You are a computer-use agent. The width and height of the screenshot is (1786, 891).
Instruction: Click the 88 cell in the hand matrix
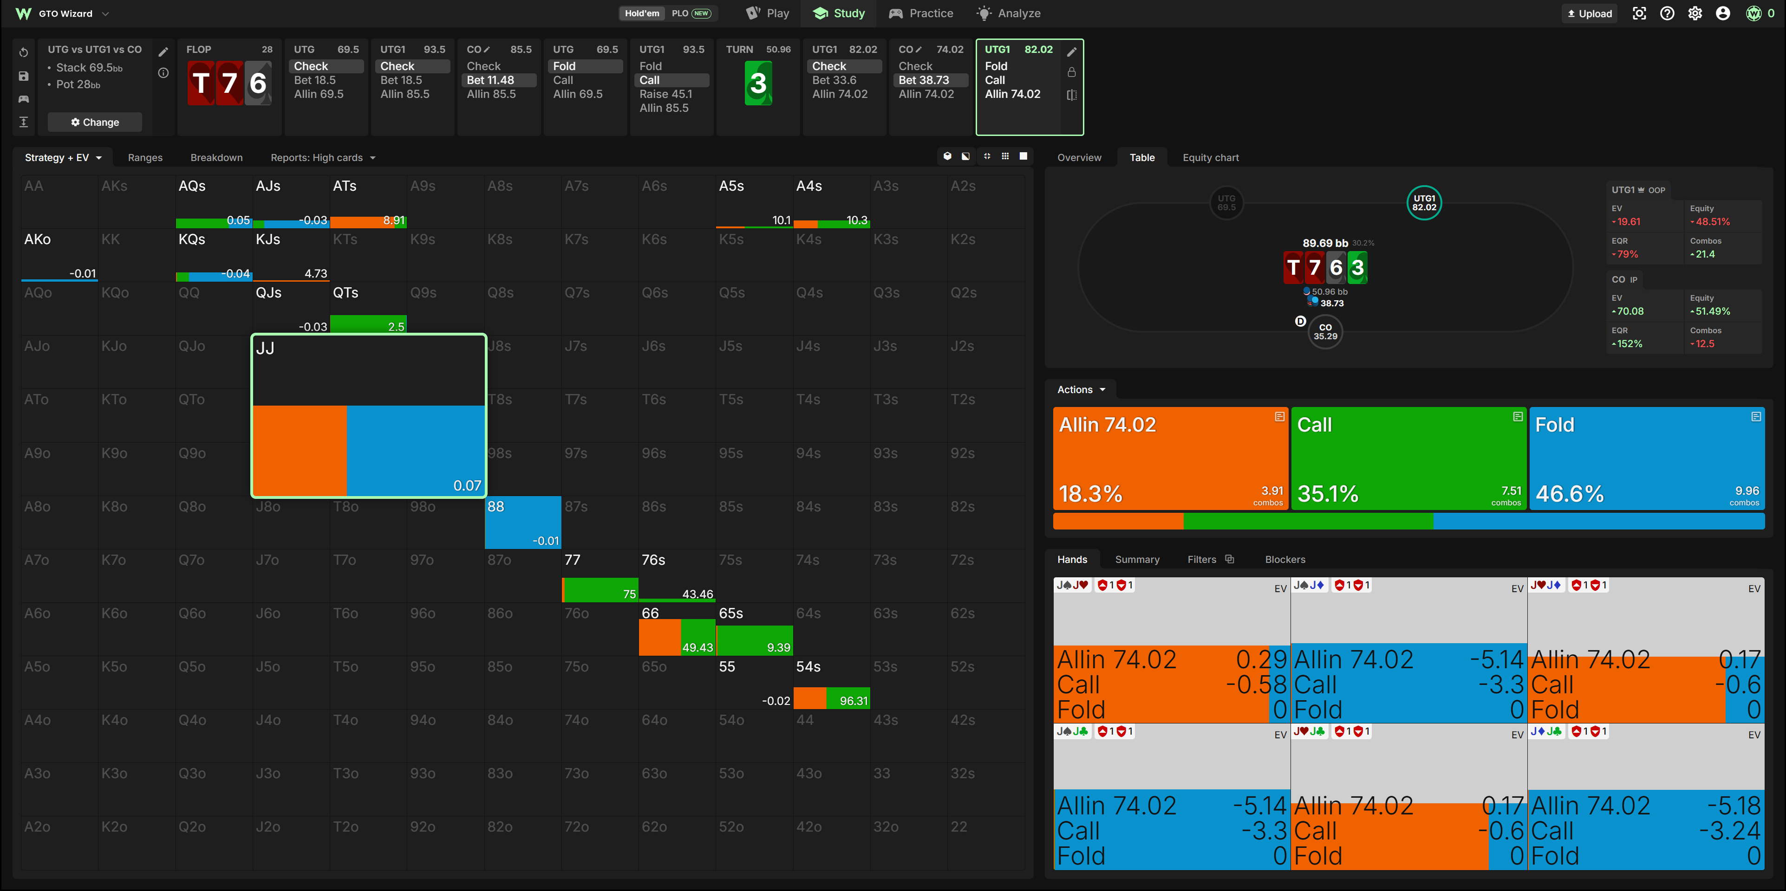point(523,523)
